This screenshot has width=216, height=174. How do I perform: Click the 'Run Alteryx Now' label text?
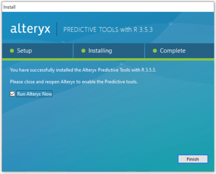[34, 94]
